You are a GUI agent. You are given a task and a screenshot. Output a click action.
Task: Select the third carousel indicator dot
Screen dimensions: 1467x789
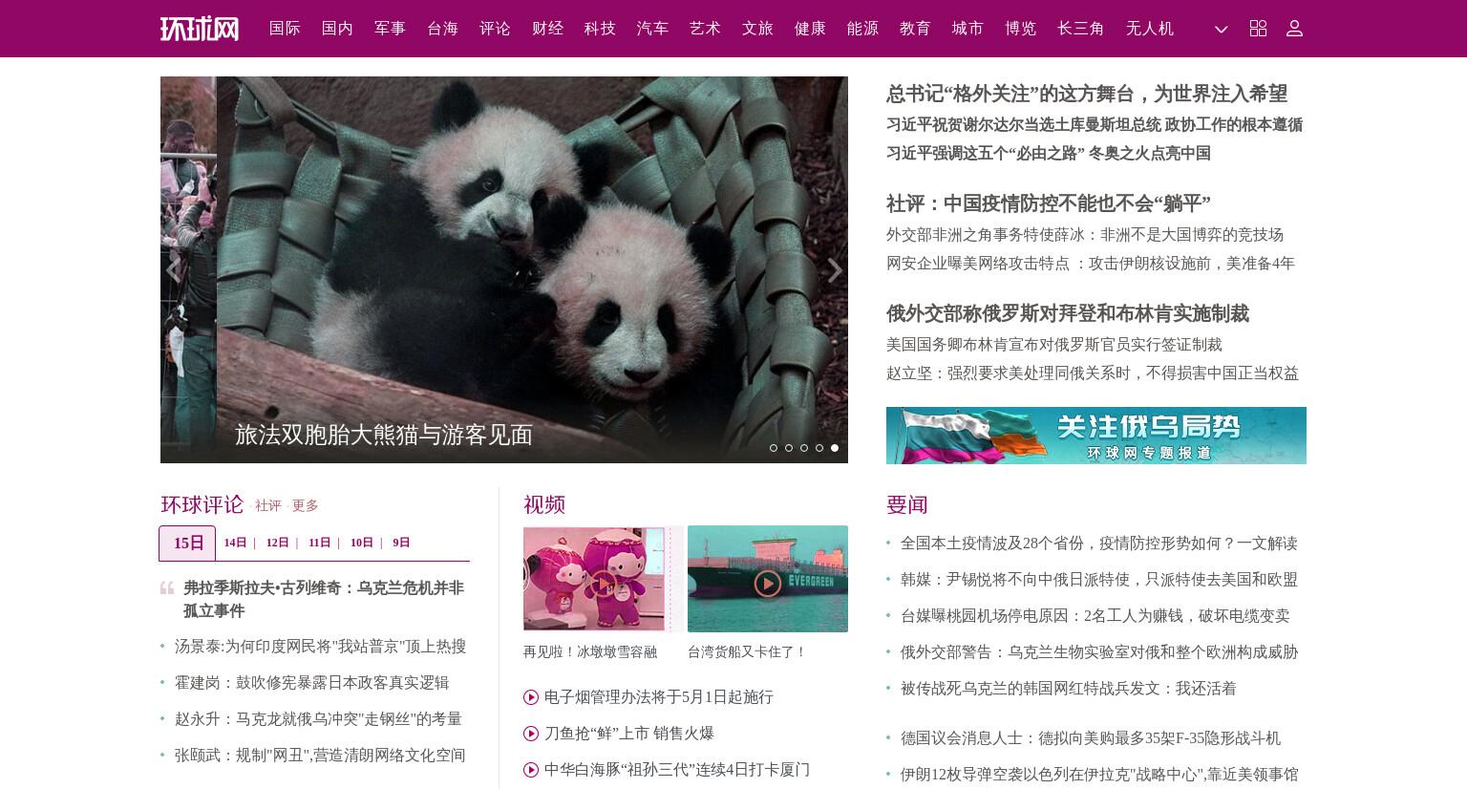pos(804,448)
